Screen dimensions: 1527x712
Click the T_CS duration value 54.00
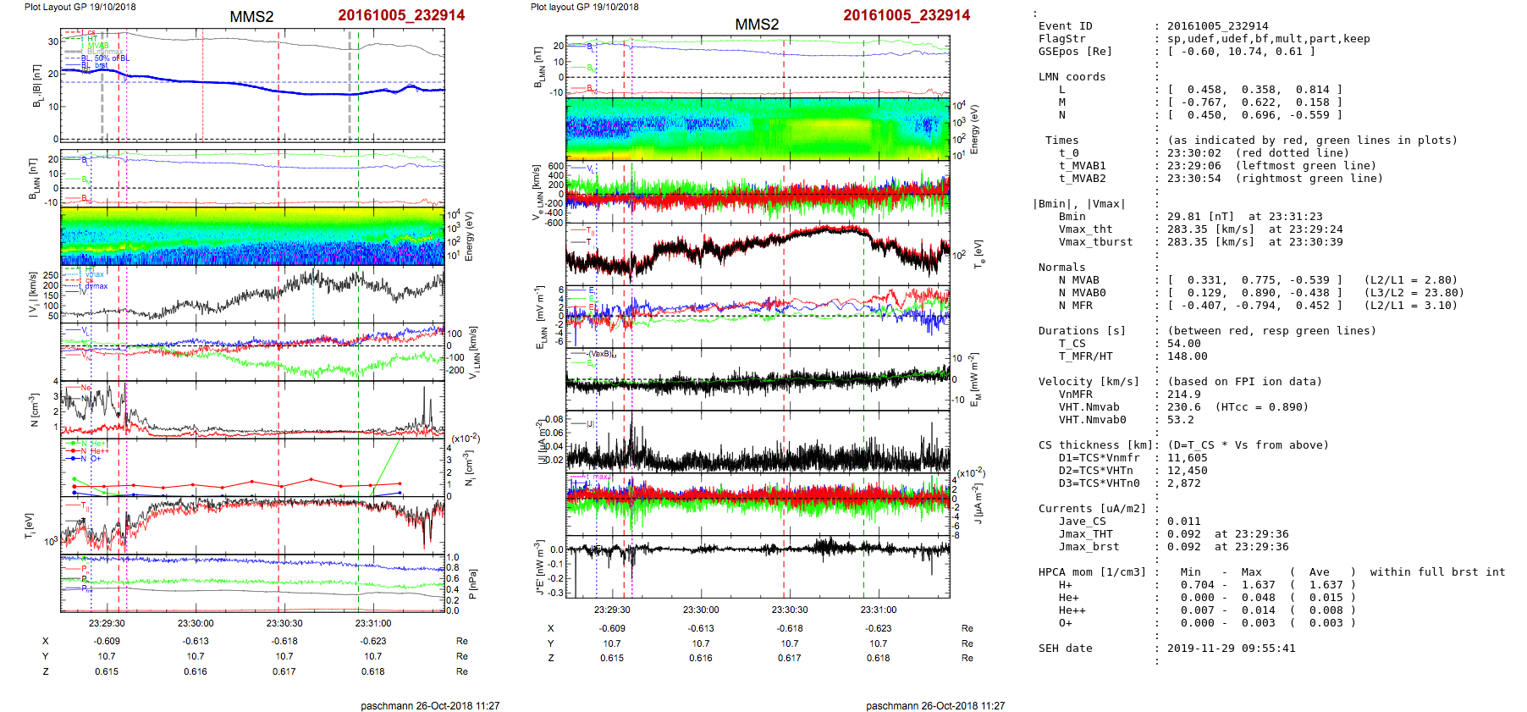pos(1183,344)
